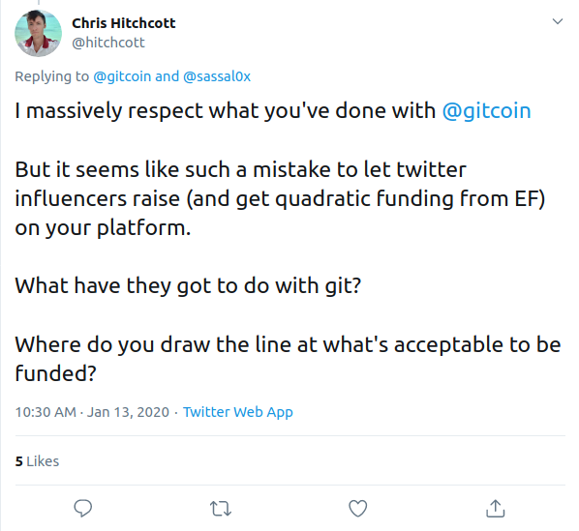Open the @hitchcott handle link
Screen dimensions: 579x531
coord(108,43)
